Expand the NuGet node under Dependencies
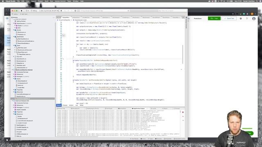 point(15,26)
